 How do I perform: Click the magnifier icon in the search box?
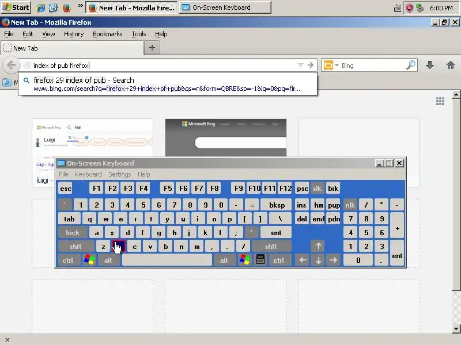point(411,65)
